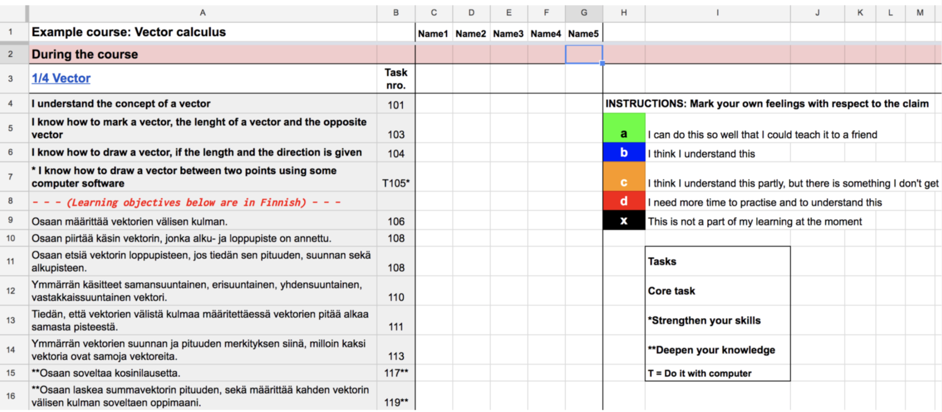Open the 1/4 Vector hyperlink

click(x=61, y=78)
